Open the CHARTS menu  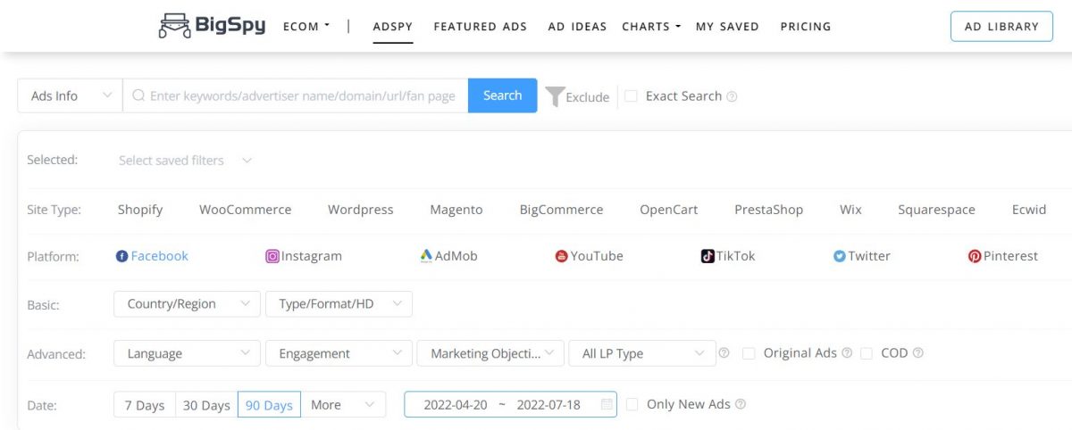[651, 27]
